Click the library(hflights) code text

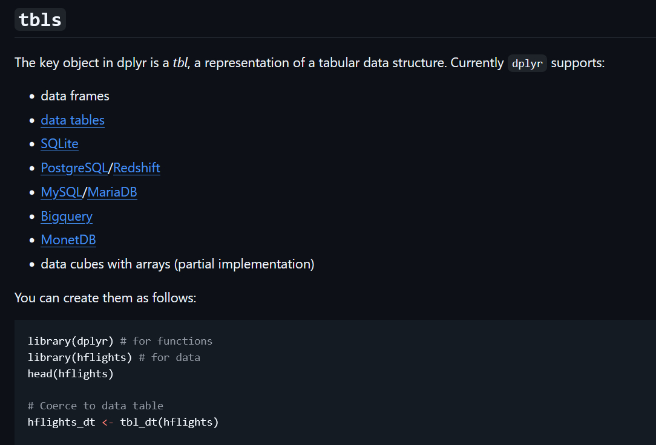(80, 357)
